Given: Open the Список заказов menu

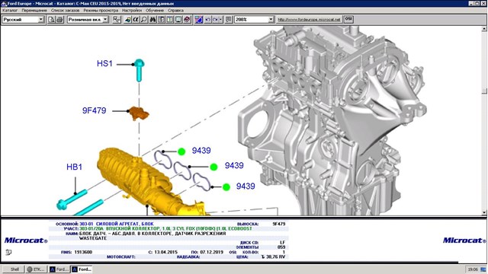Looking at the screenshot, I should click(66, 10).
